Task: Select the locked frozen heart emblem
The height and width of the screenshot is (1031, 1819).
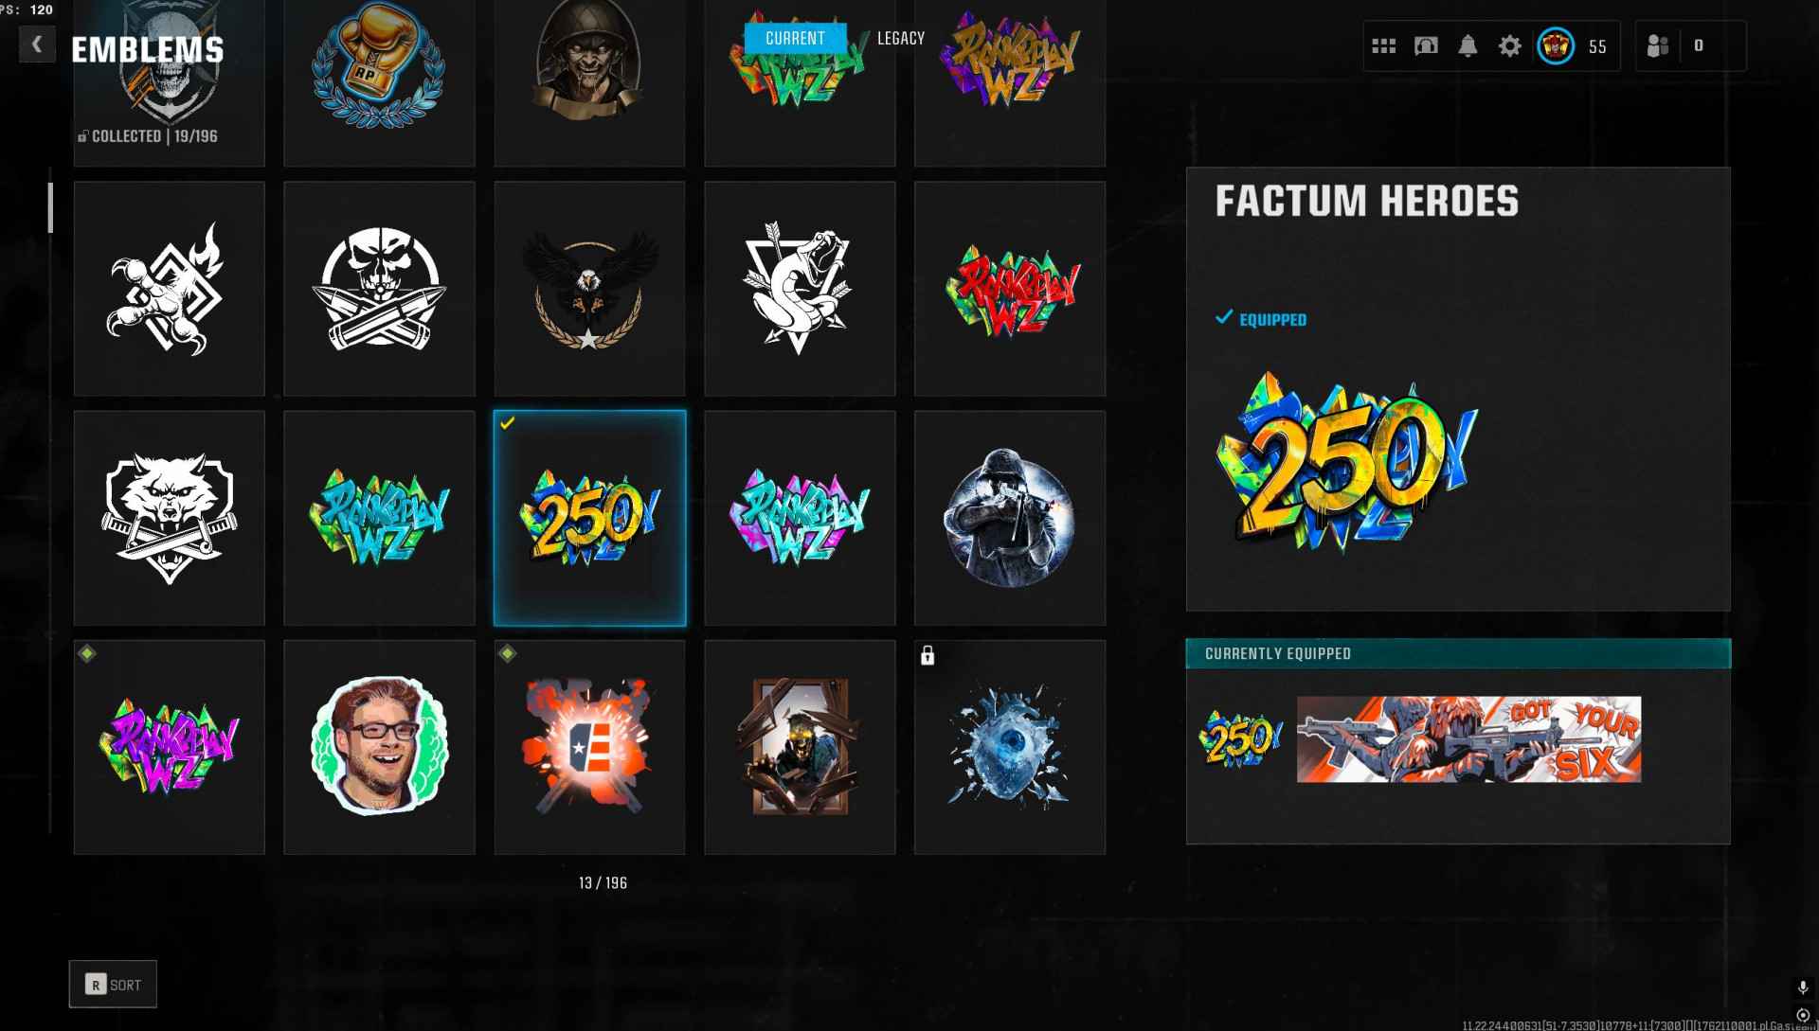Action: tap(1010, 747)
